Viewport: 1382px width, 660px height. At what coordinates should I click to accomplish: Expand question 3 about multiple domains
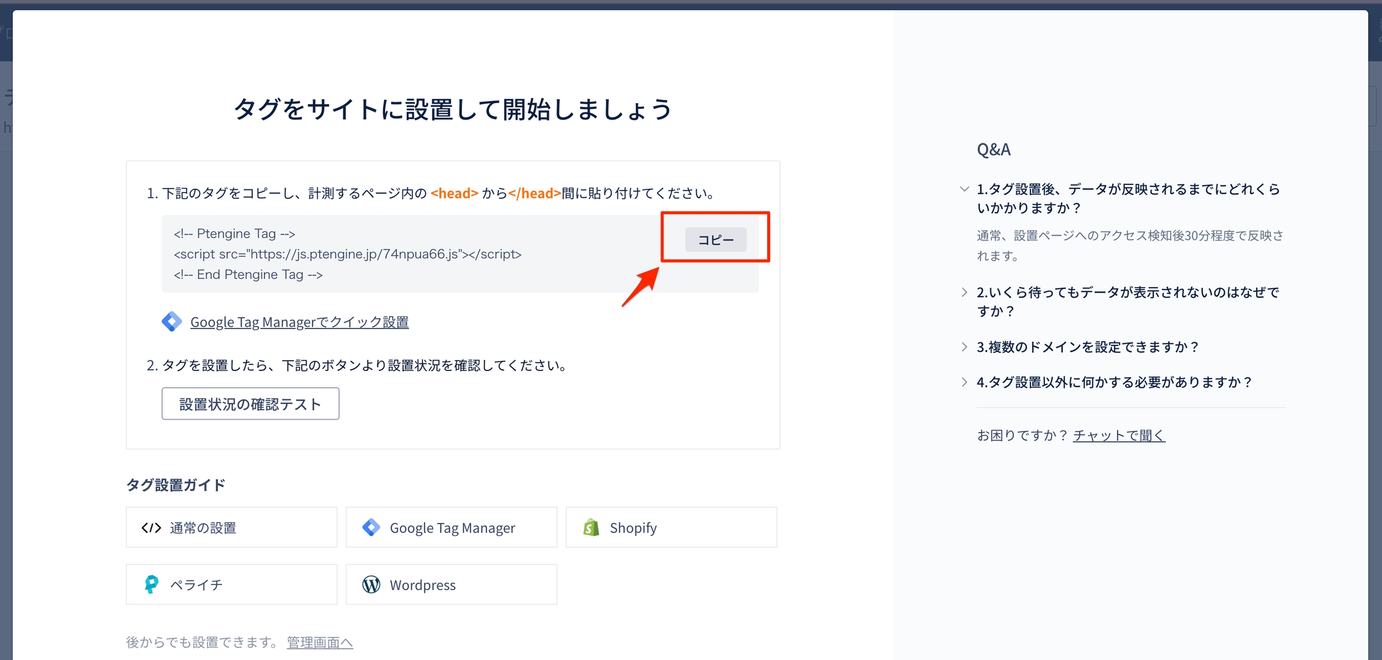click(x=1087, y=347)
